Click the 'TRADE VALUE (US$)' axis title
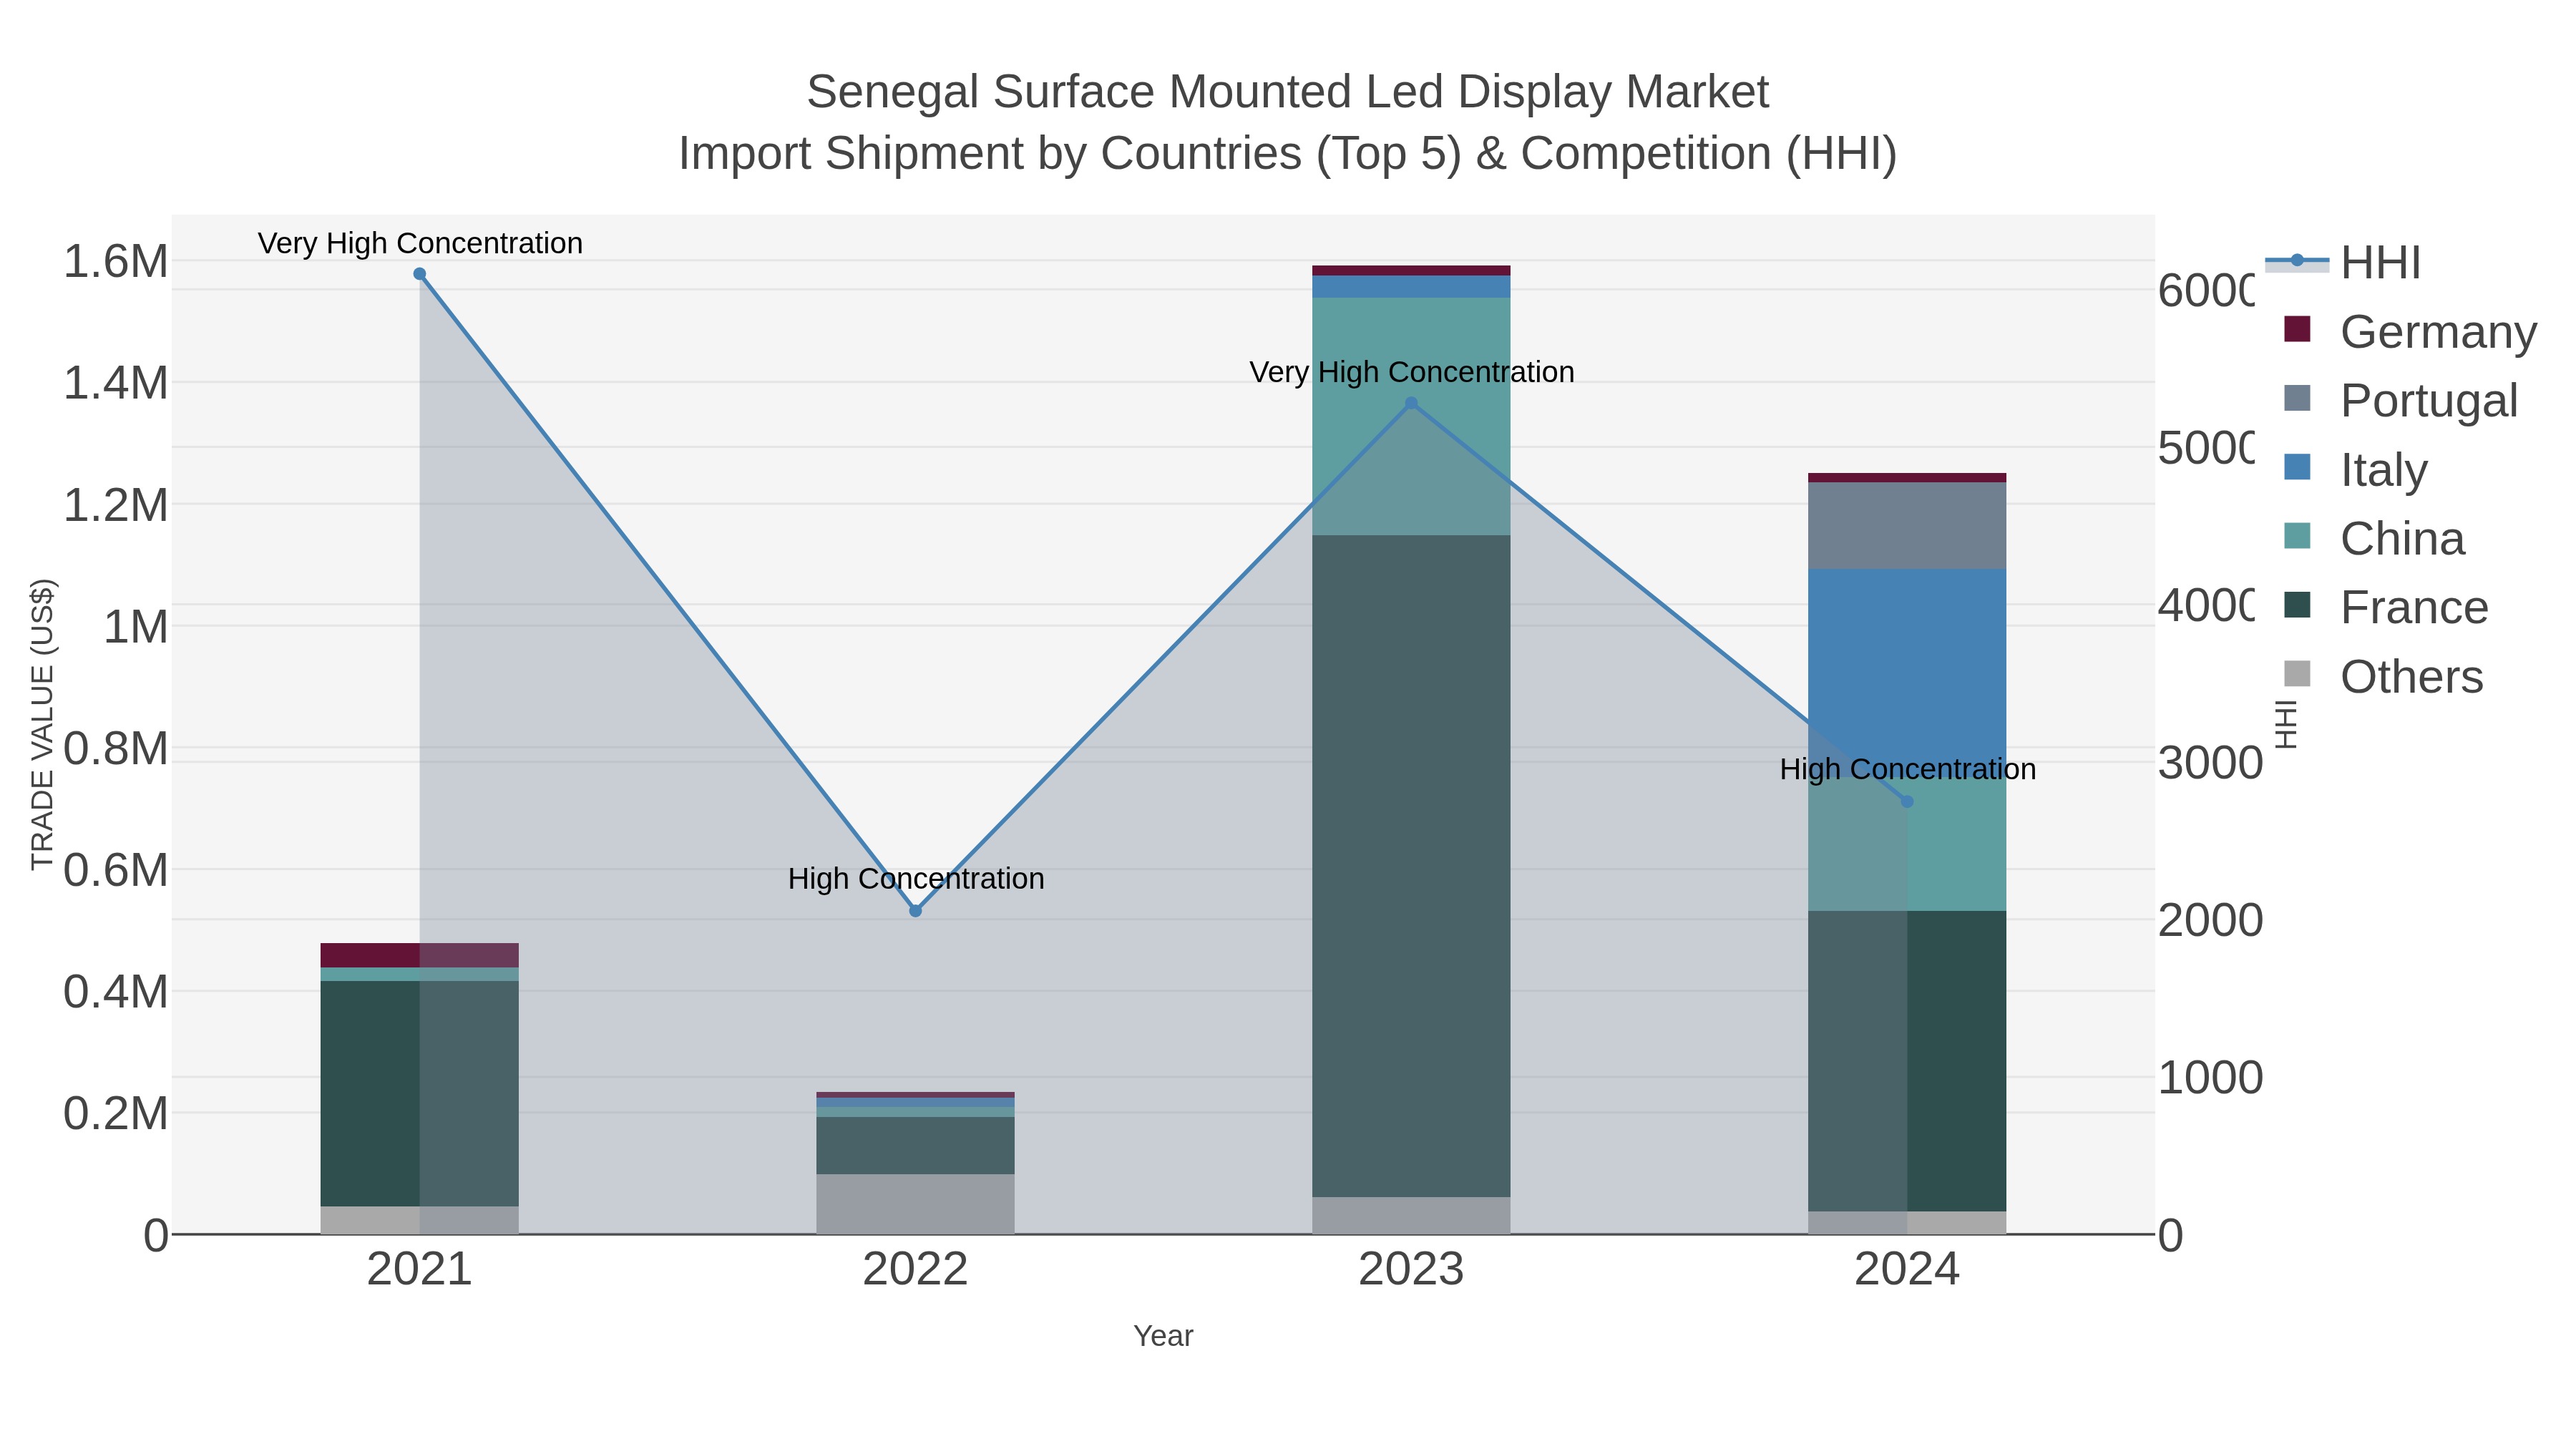Image resolution: width=2576 pixels, height=1449 pixels. click(x=42, y=724)
